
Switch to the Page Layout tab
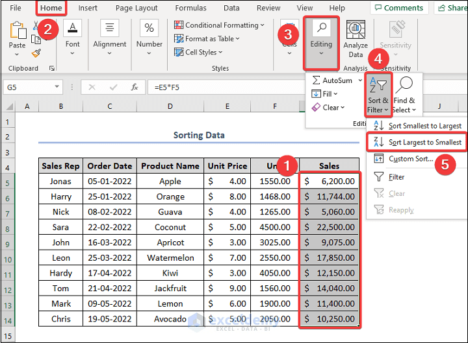point(136,8)
